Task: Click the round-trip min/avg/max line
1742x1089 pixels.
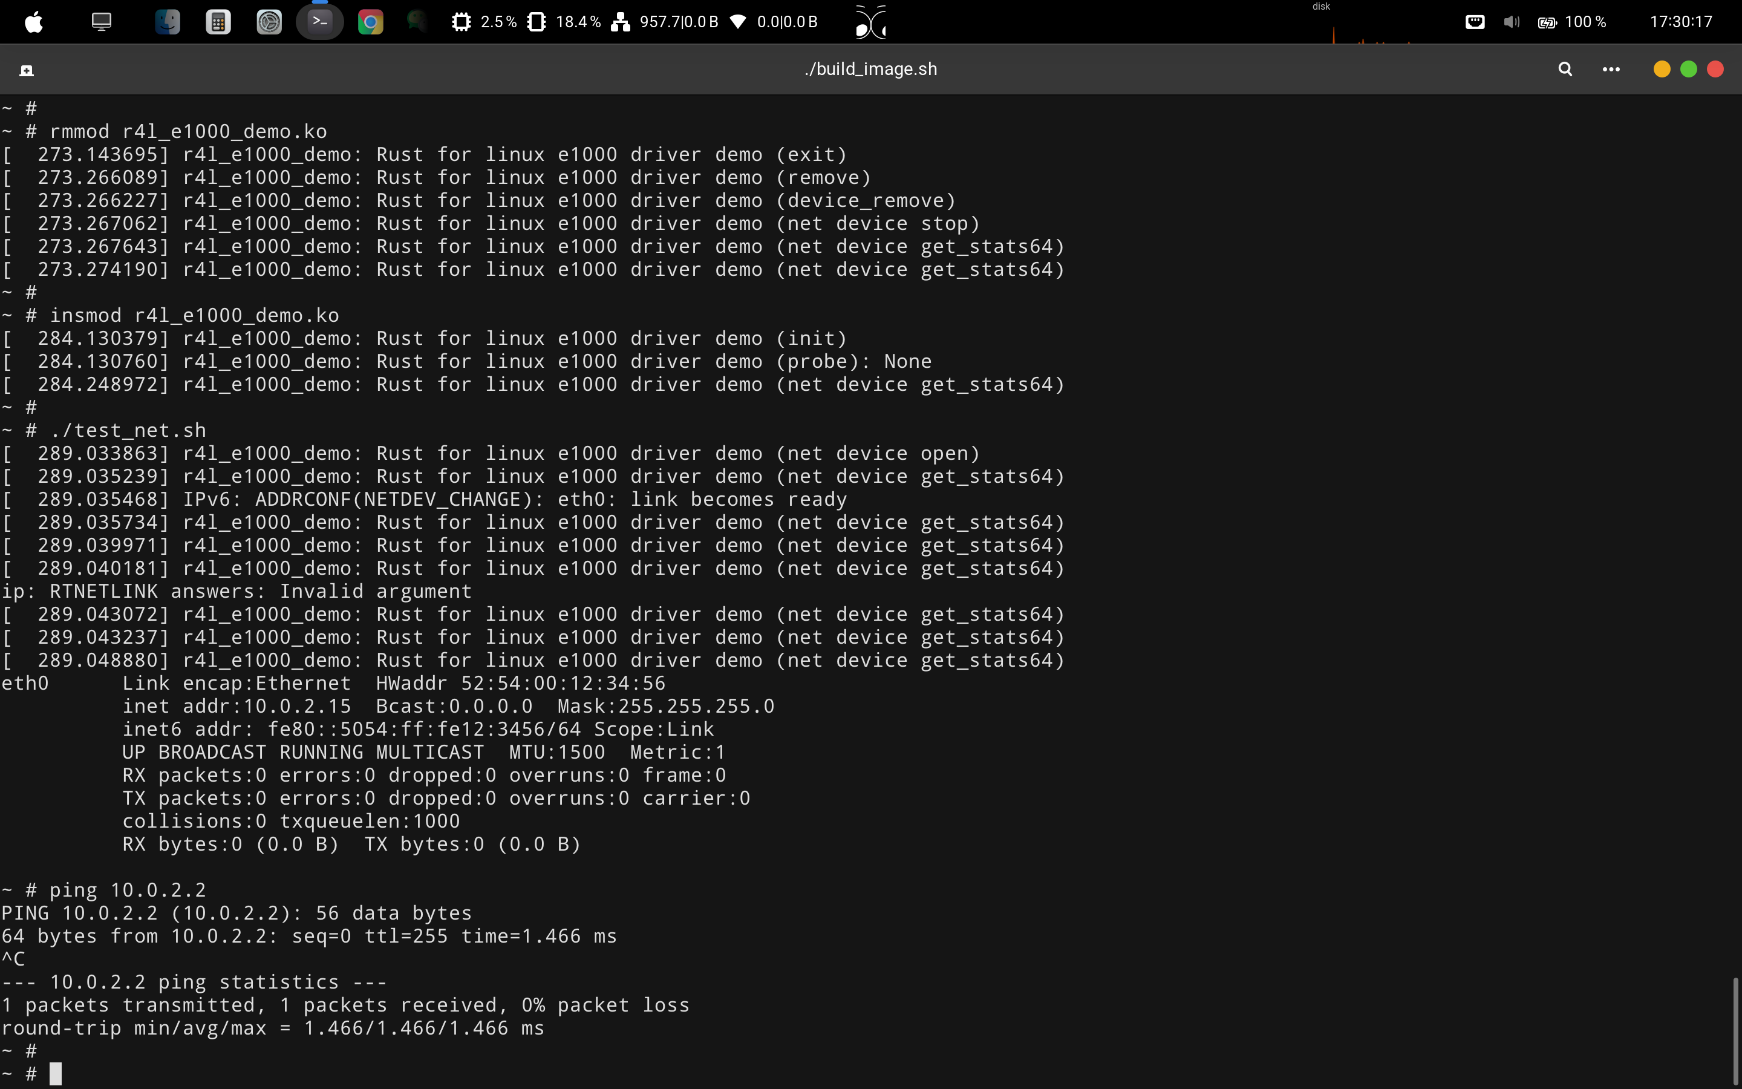Action: click(x=273, y=1028)
